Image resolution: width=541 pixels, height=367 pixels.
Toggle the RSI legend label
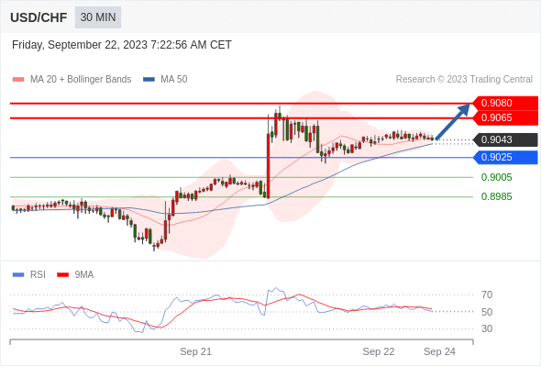(x=38, y=275)
